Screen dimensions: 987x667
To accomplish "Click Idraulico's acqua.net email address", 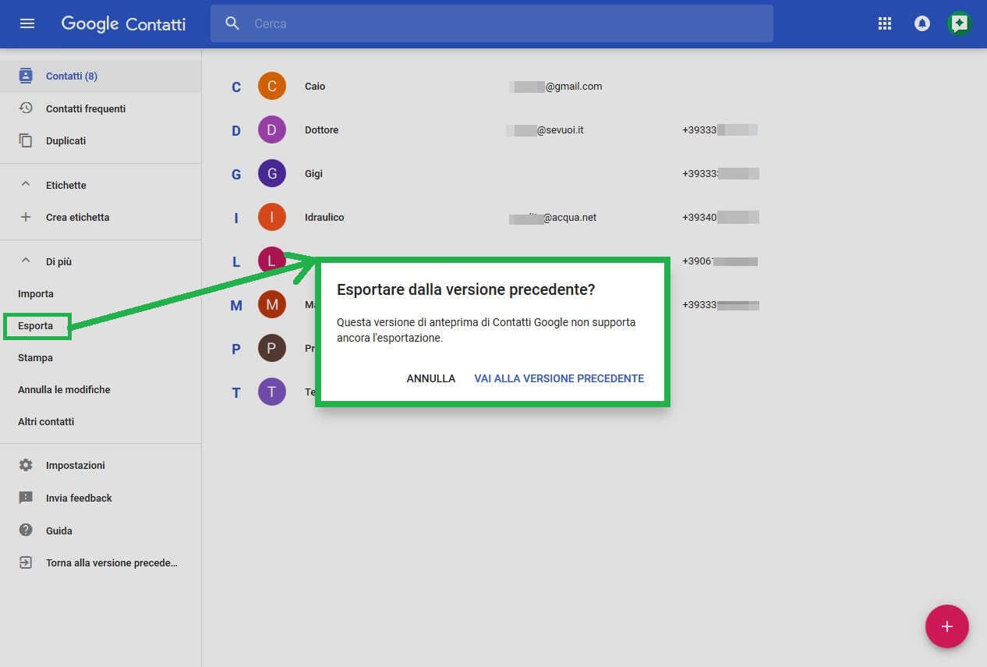I will 553,217.
